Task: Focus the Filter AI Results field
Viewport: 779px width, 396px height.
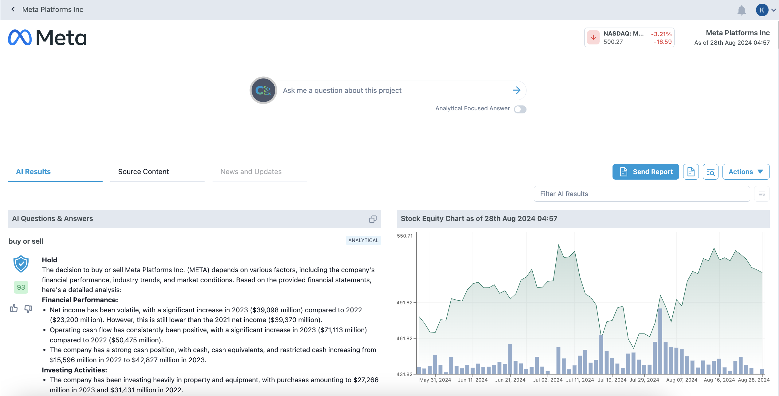Action: (642, 194)
